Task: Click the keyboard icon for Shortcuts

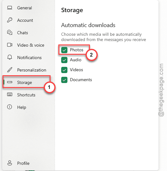Action: coord(10,95)
